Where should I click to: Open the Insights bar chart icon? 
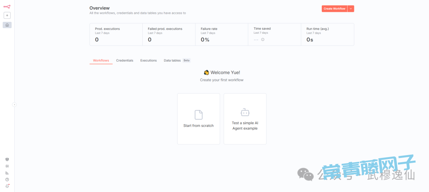[x=7, y=173]
